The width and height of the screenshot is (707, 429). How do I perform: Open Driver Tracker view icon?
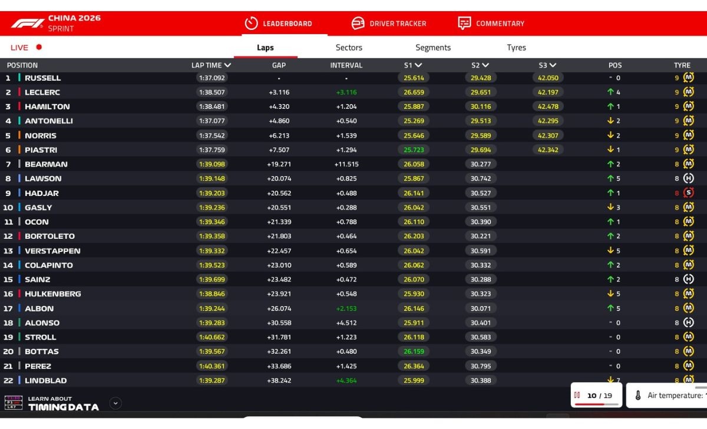(358, 24)
